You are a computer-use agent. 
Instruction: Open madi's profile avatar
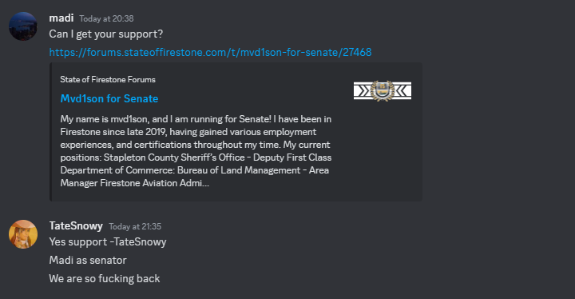point(22,26)
